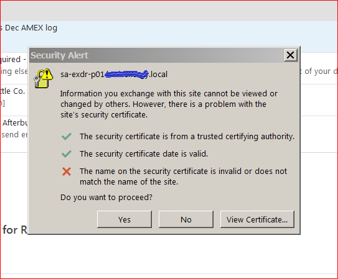This screenshot has width=338, height=279.
Task: Open View Certificate details
Action: [257, 219]
